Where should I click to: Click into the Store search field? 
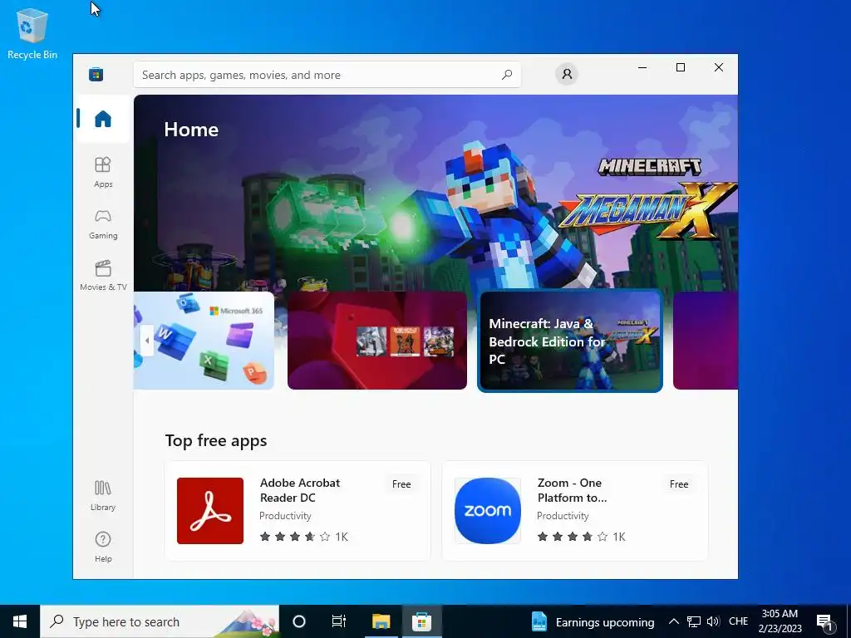click(327, 75)
